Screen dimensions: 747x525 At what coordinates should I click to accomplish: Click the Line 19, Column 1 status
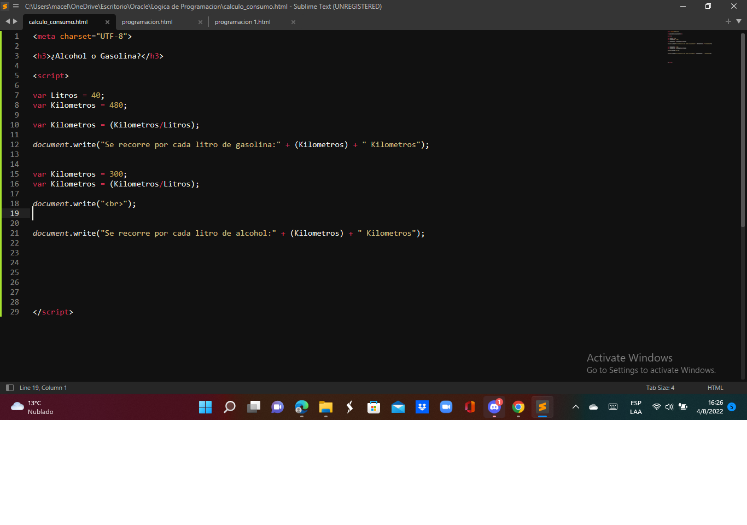[43, 388]
